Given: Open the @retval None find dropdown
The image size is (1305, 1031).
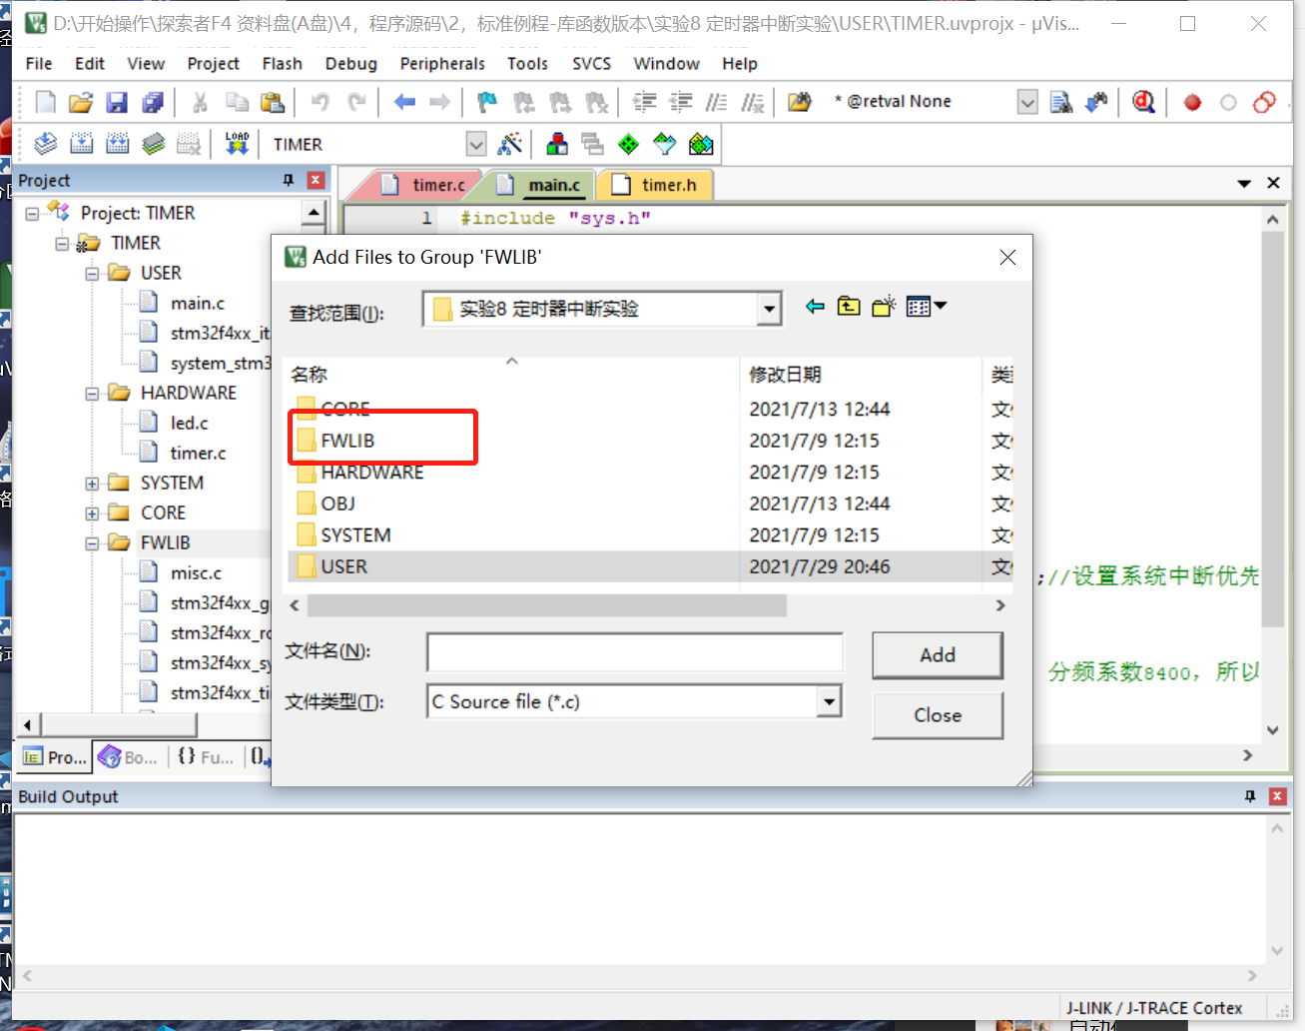Looking at the screenshot, I should point(1027,102).
